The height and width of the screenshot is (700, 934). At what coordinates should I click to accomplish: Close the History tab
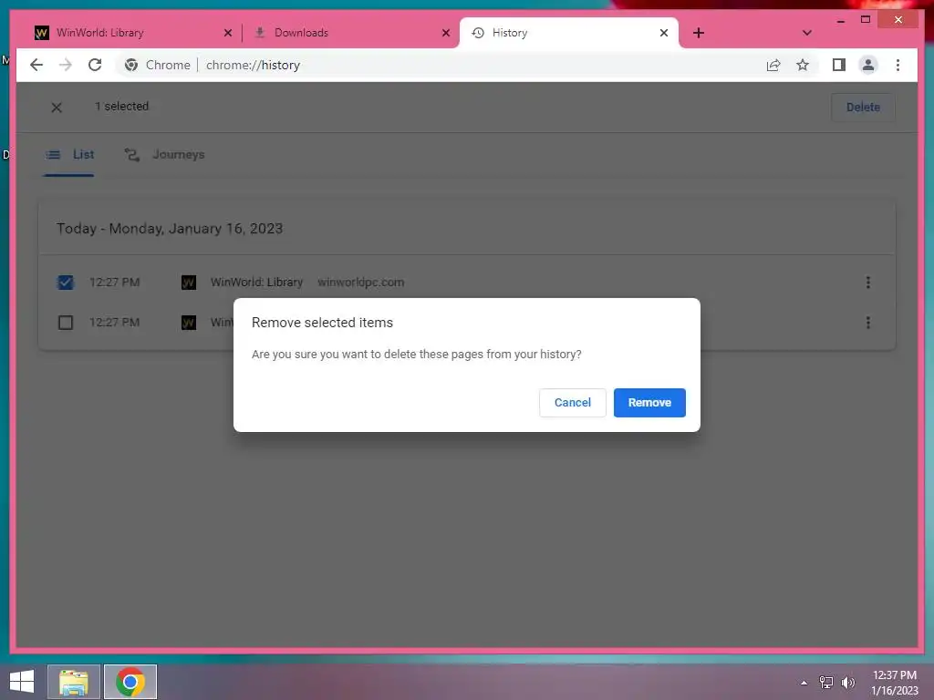click(x=664, y=34)
